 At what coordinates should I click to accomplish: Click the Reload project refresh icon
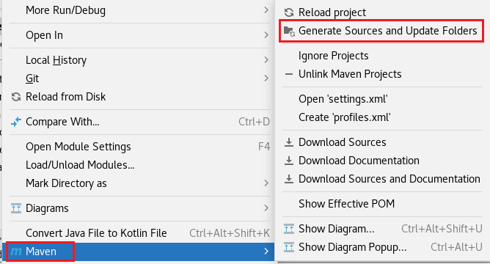(x=289, y=12)
